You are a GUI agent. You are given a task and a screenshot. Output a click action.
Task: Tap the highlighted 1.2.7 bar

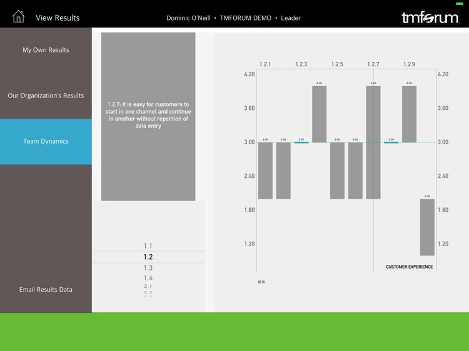pos(373,142)
